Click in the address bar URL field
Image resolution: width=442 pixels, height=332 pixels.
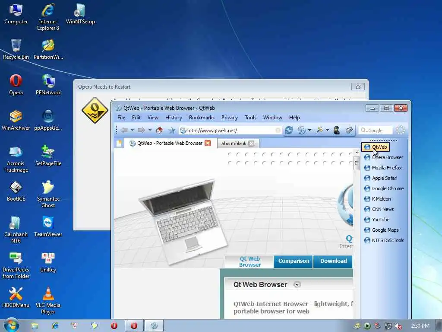[230, 130]
